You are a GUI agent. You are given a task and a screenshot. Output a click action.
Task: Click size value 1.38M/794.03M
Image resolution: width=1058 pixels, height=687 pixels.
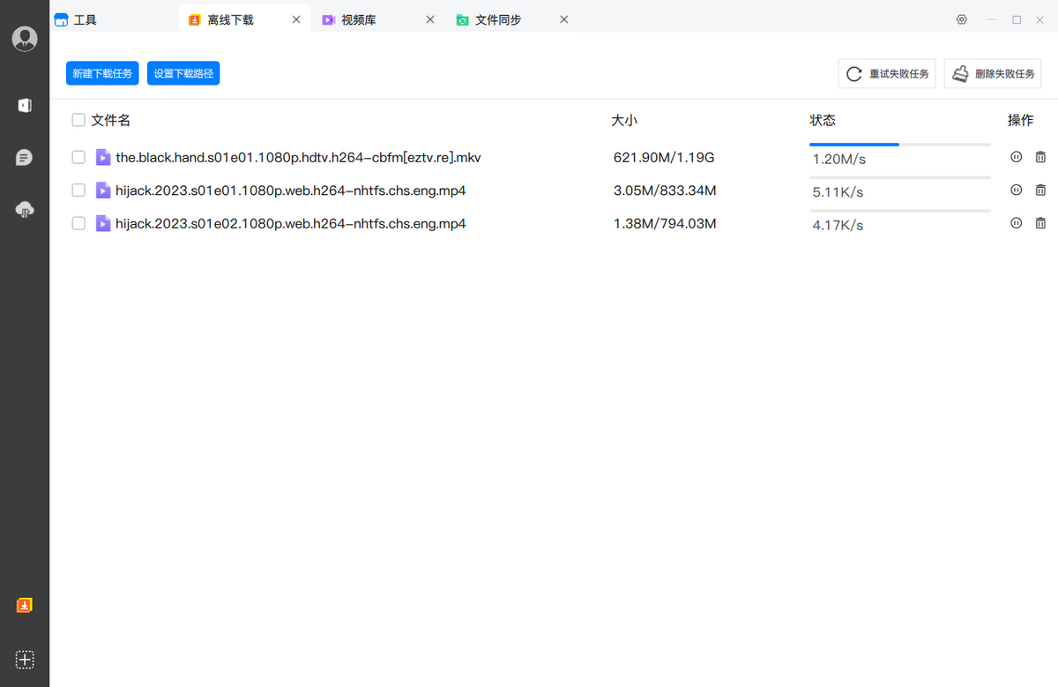point(665,224)
